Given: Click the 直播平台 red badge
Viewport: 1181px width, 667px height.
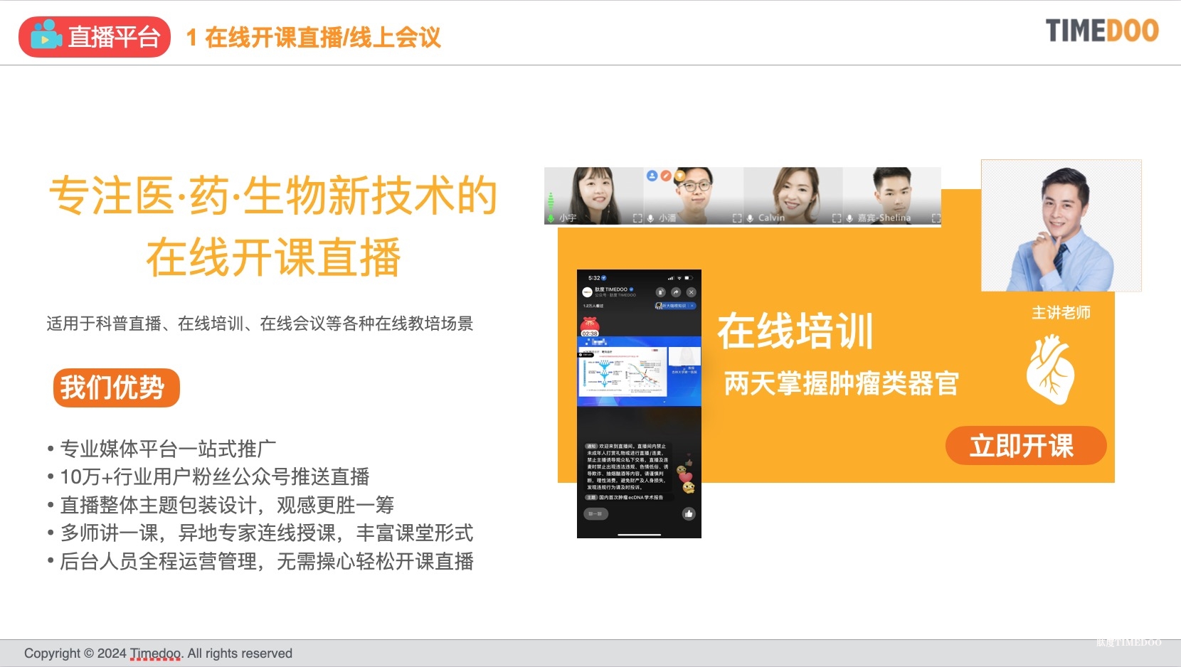Looking at the screenshot, I should (x=95, y=36).
